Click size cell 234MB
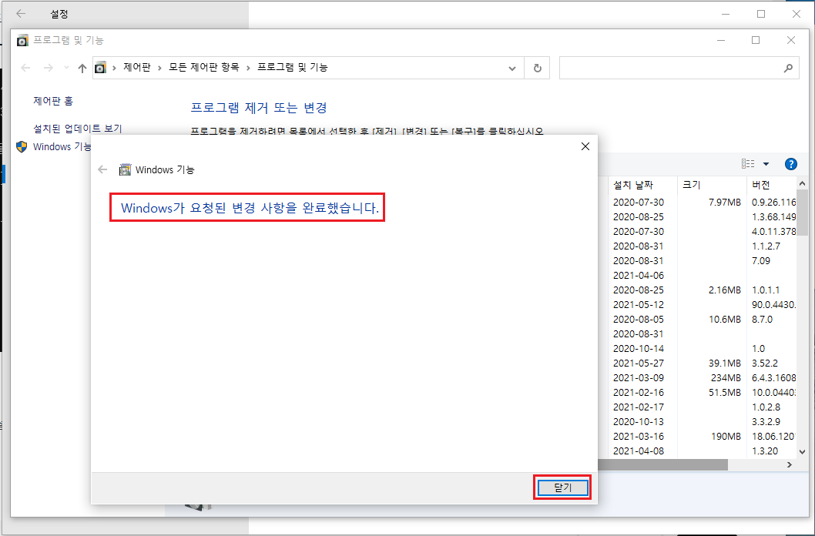815x536 pixels. tap(726, 377)
